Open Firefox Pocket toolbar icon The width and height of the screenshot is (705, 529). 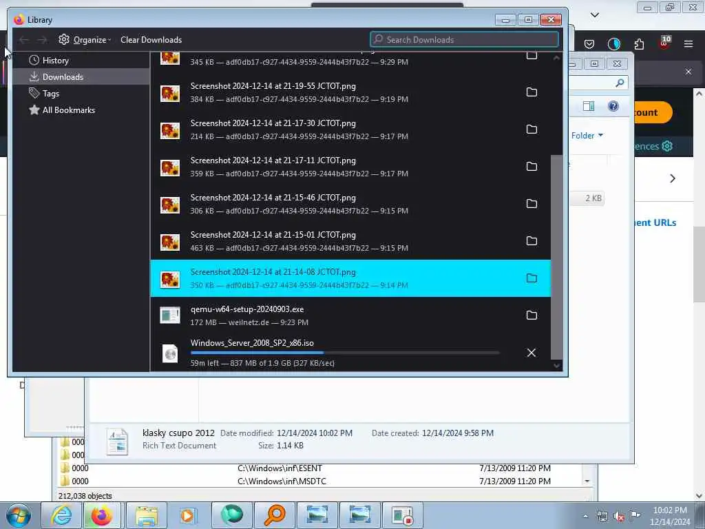[589, 44]
